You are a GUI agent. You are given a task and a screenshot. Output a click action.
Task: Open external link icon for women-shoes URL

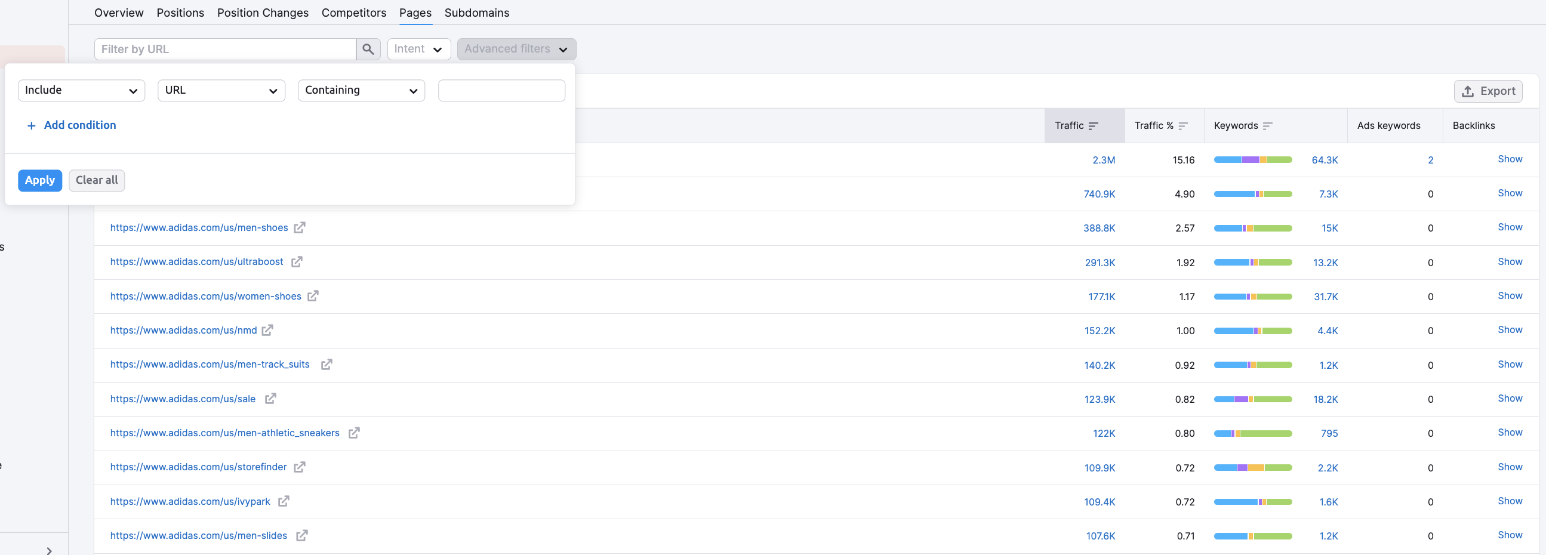click(313, 296)
